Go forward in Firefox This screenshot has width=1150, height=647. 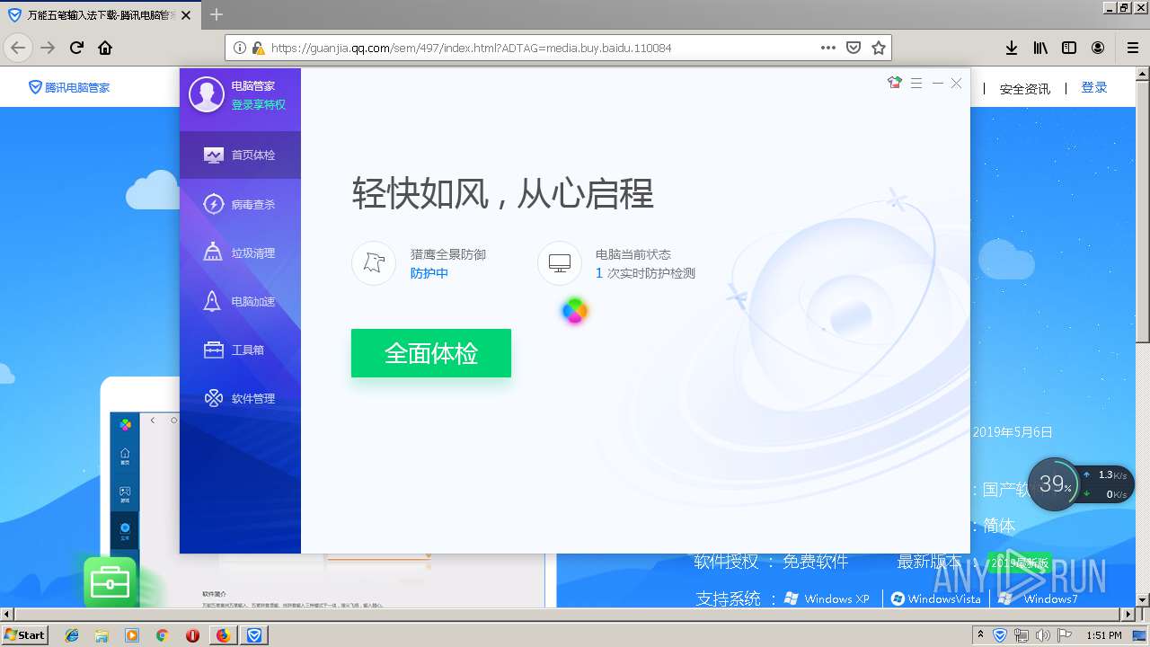point(48,48)
